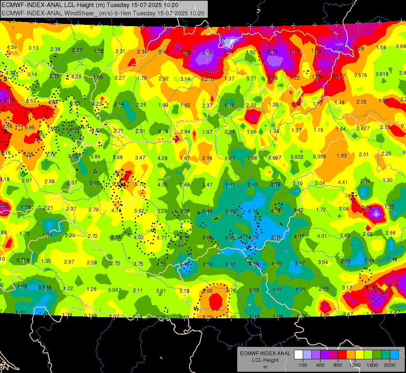The image size is (406, 373).
Task: Click wind shear value 5.09
Action: [x=208, y=237]
